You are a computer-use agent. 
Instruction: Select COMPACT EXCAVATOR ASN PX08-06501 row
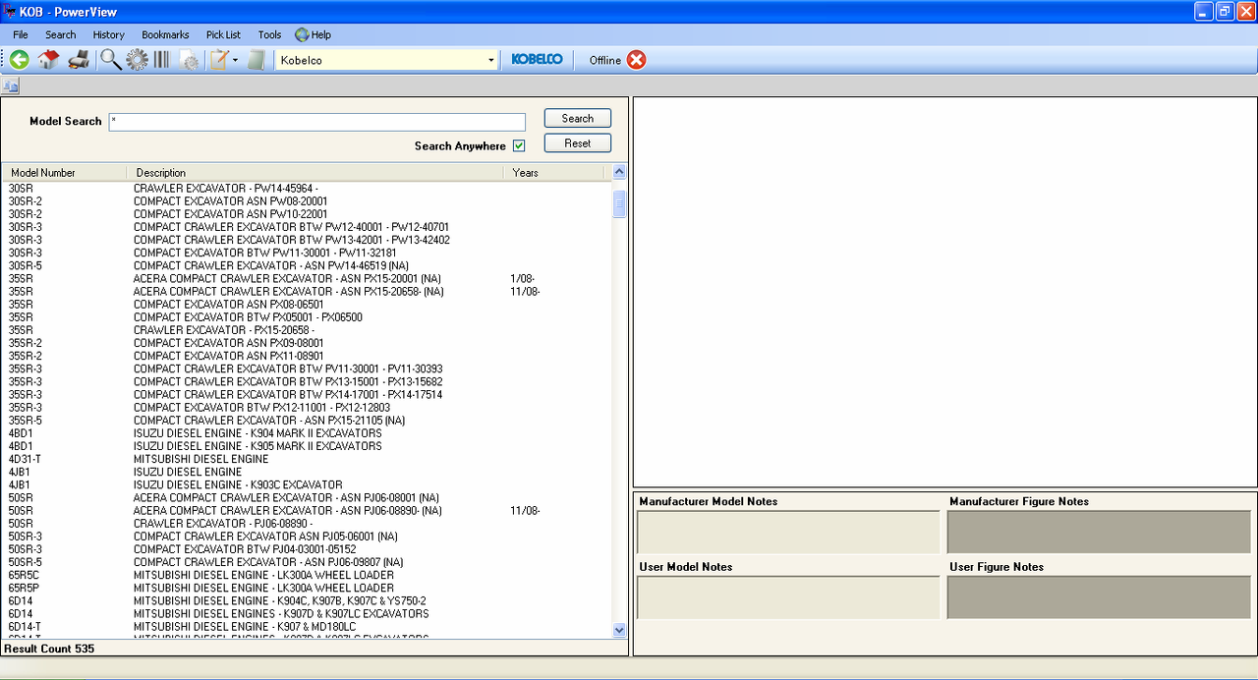(307, 304)
